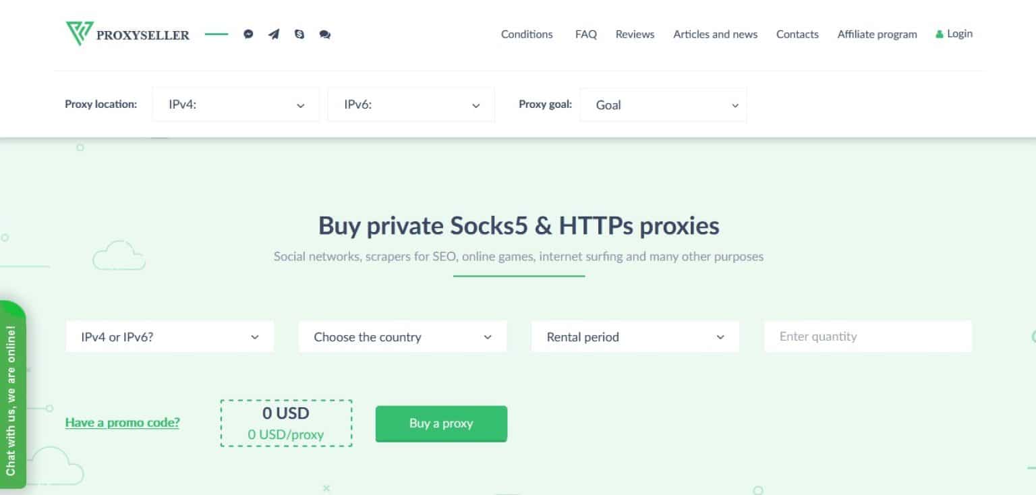Open Telegram contact icon
This screenshot has height=495, width=1036.
click(274, 34)
